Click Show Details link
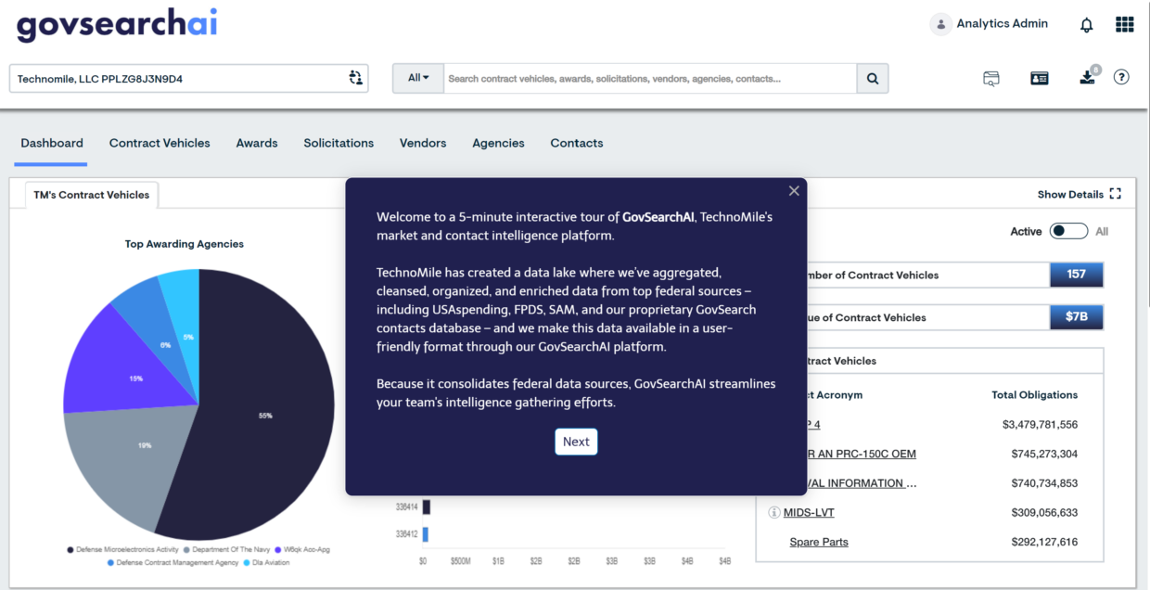Viewport: 1150px width, 590px height. [x=1070, y=195]
